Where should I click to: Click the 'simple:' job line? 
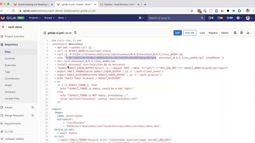click(57, 109)
